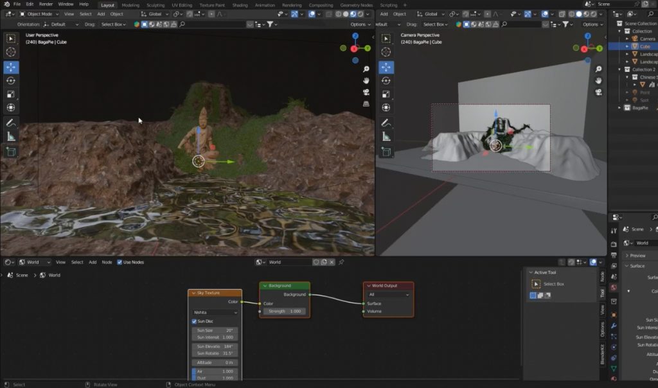Image resolution: width=658 pixels, height=388 pixels.
Task: Switch to the Shading workspace tab
Action: (x=240, y=5)
